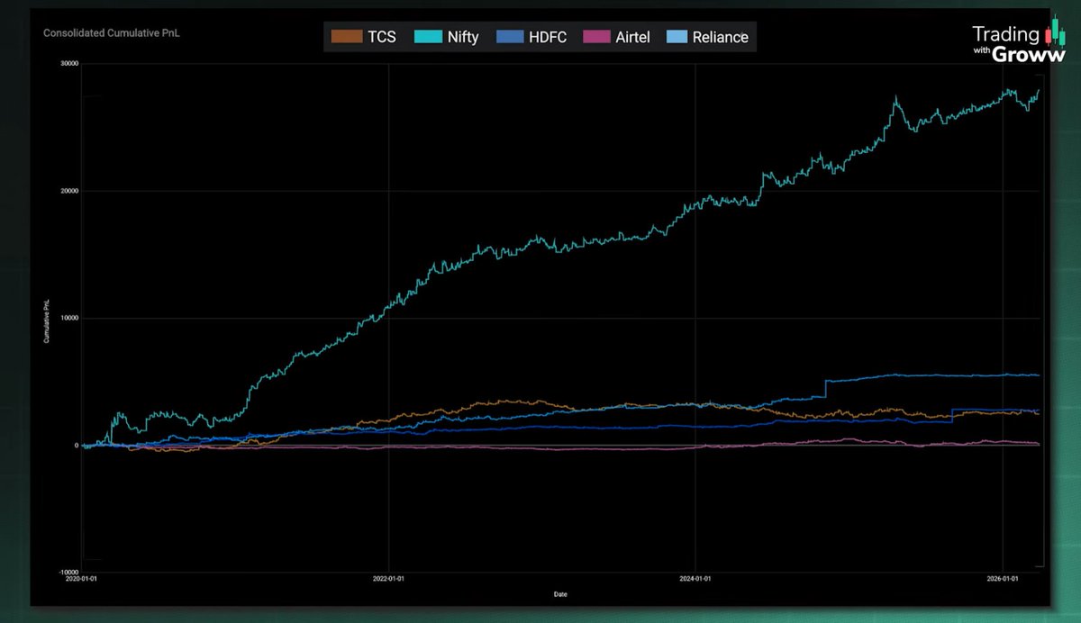The width and height of the screenshot is (1081, 623).
Task: Click the -10000 y-axis label
Action: click(x=68, y=573)
